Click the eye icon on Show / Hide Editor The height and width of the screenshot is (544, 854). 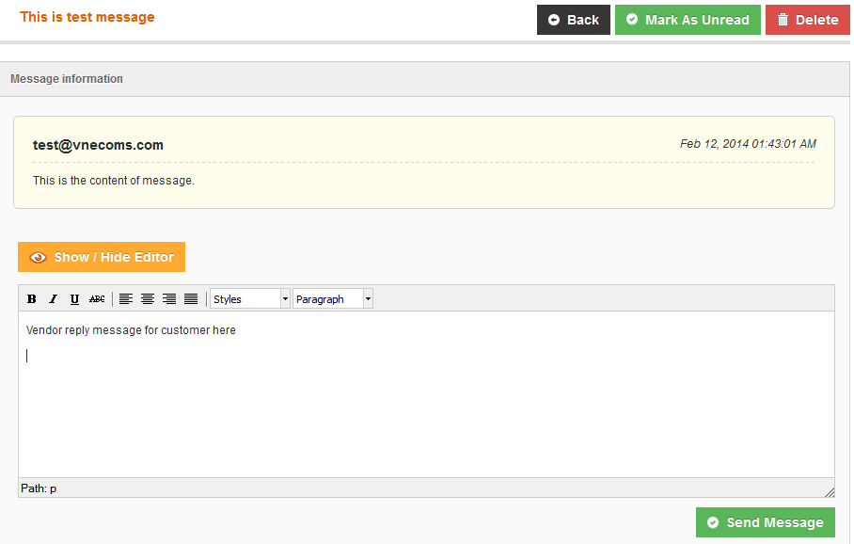point(38,257)
